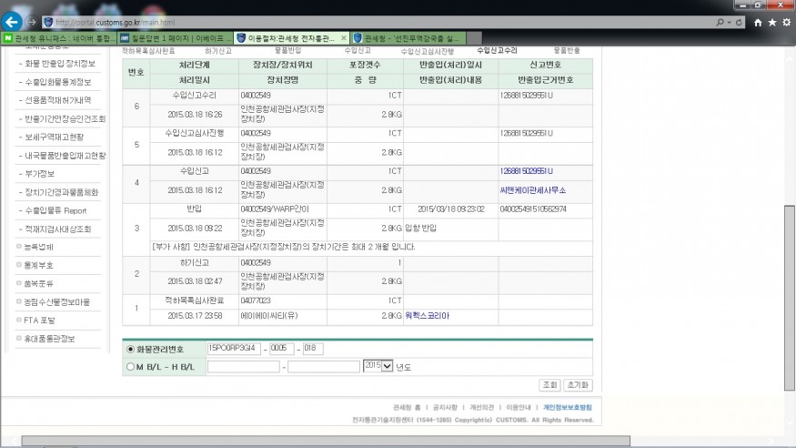Open 선용품적재허가내역 sidebar item

click(x=58, y=100)
